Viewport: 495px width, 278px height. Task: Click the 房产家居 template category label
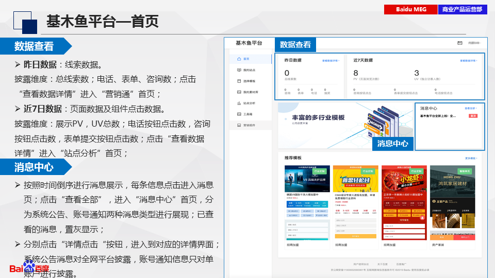click(438, 245)
